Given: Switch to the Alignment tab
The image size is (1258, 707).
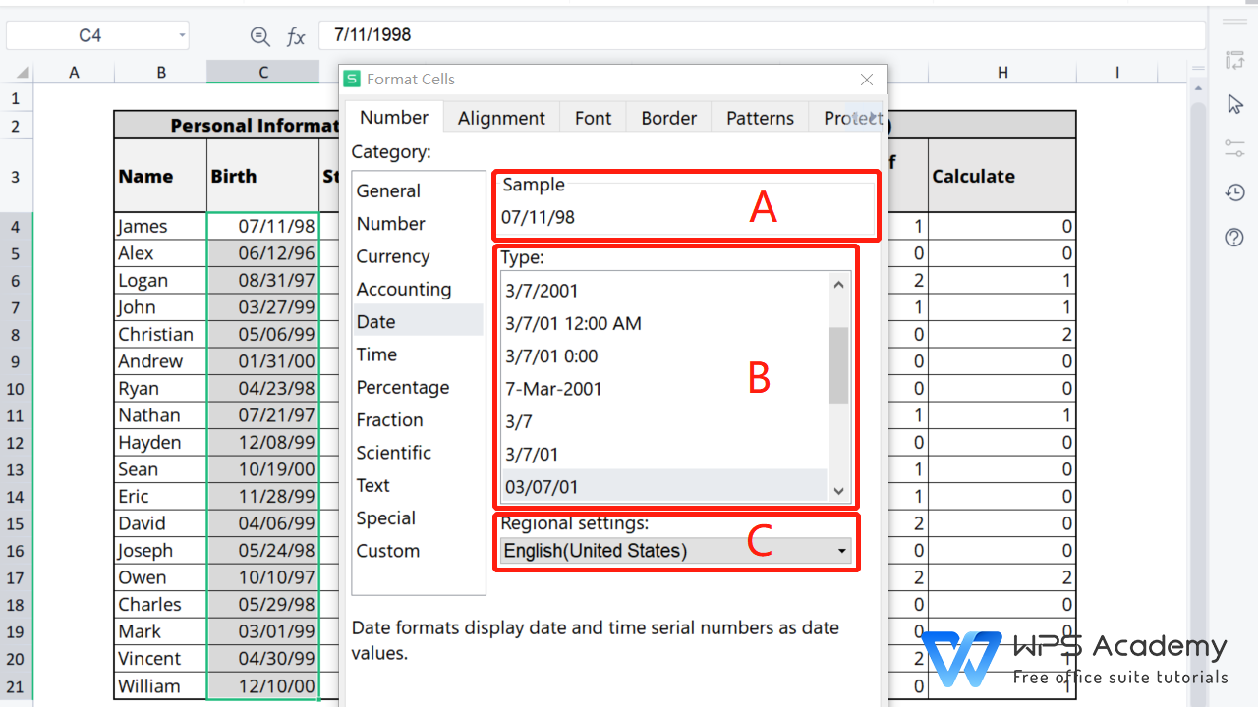Looking at the screenshot, I should [501, 117].
